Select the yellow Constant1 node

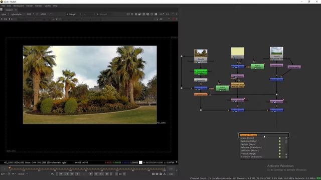click(237, 53)
